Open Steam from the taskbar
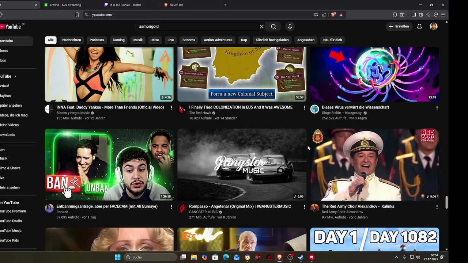 click(301, 257)
